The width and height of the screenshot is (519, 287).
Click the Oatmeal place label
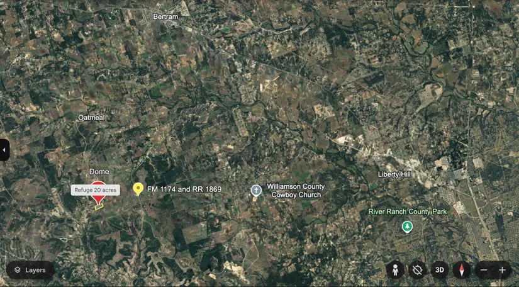pyautogui.click(x=91, y=118)
